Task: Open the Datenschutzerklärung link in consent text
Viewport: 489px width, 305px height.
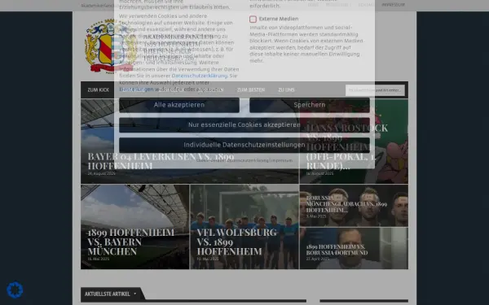Action: 200,76
